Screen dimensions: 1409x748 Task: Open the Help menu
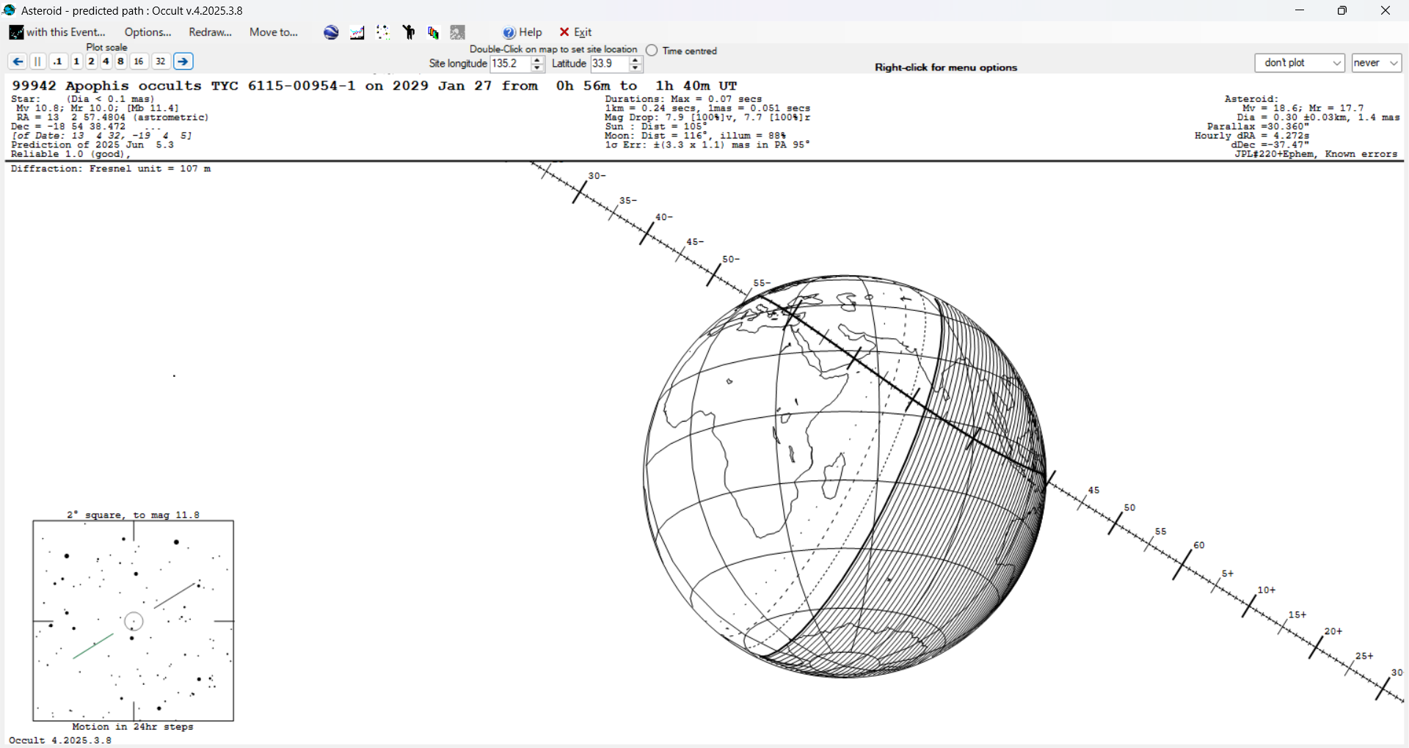(523, 32)
